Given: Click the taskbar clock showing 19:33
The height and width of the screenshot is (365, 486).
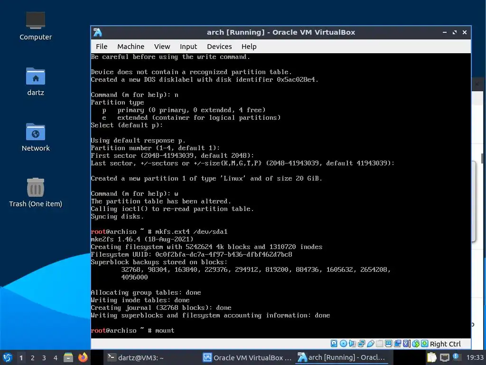Looking at the screenshot, I should 475,357.
